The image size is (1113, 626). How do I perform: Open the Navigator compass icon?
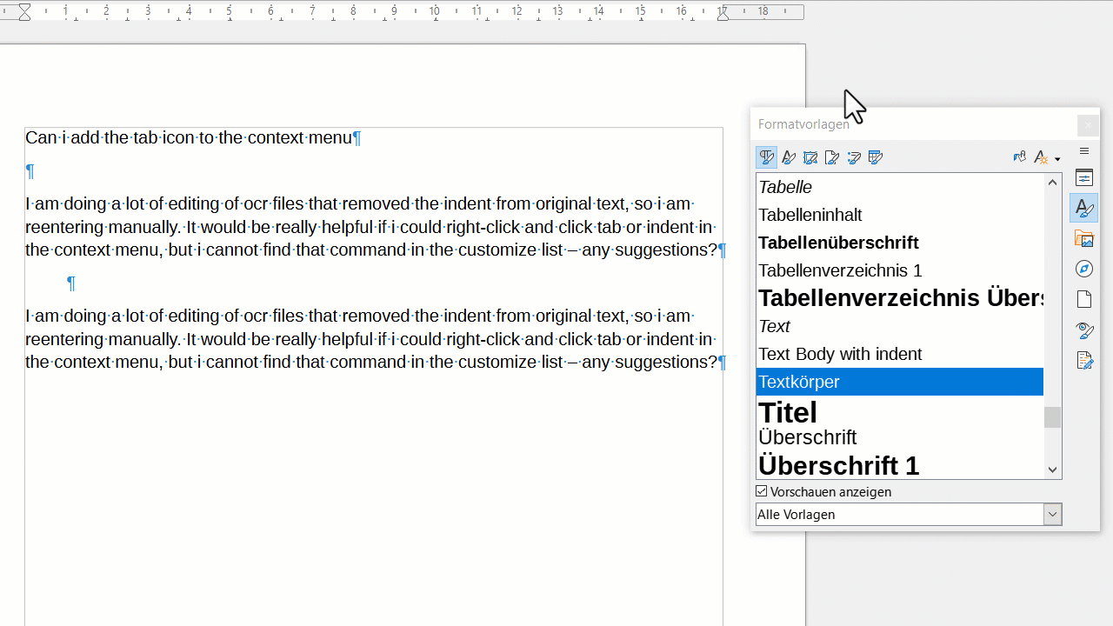coord(1084,269)
